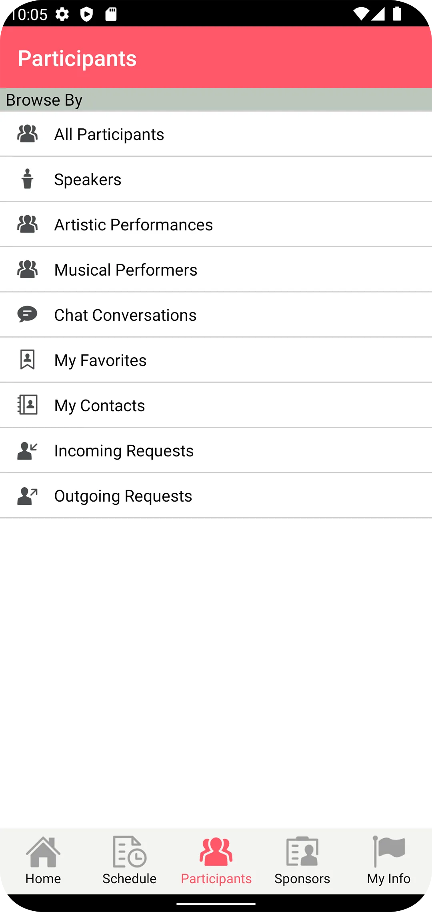Screen dimensions: 432x912
Task: Open the Home tab
Action: pos(43,861)
